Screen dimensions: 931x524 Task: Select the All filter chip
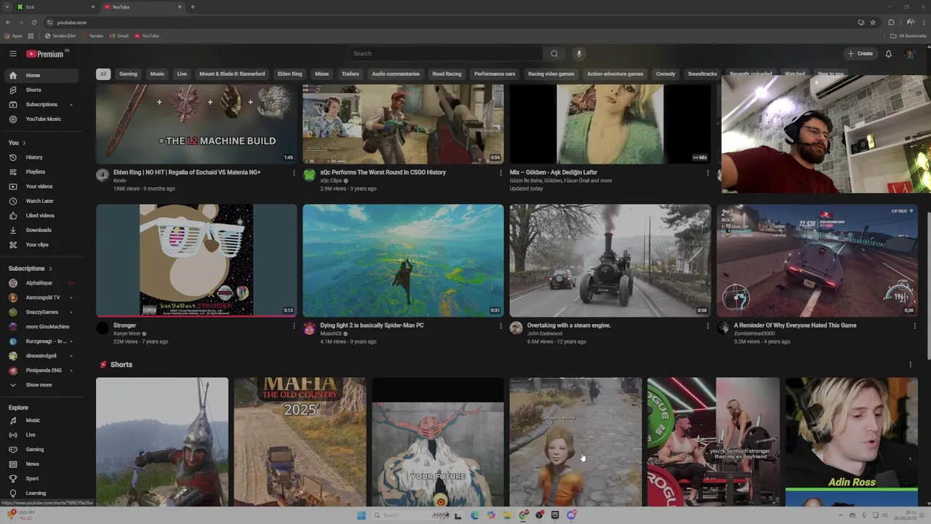pyautogui.click(x=103, y=74)
